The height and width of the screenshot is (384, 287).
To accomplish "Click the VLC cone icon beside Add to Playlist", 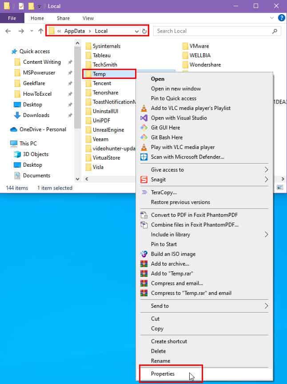I will pos(144,108).
